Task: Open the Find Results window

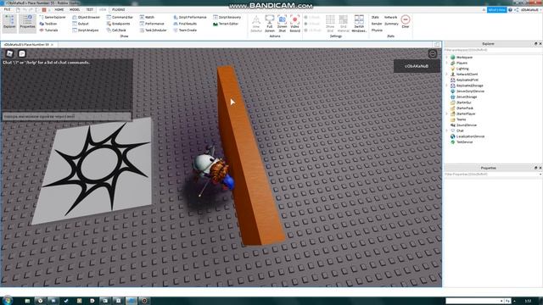Action: (185, 24)
